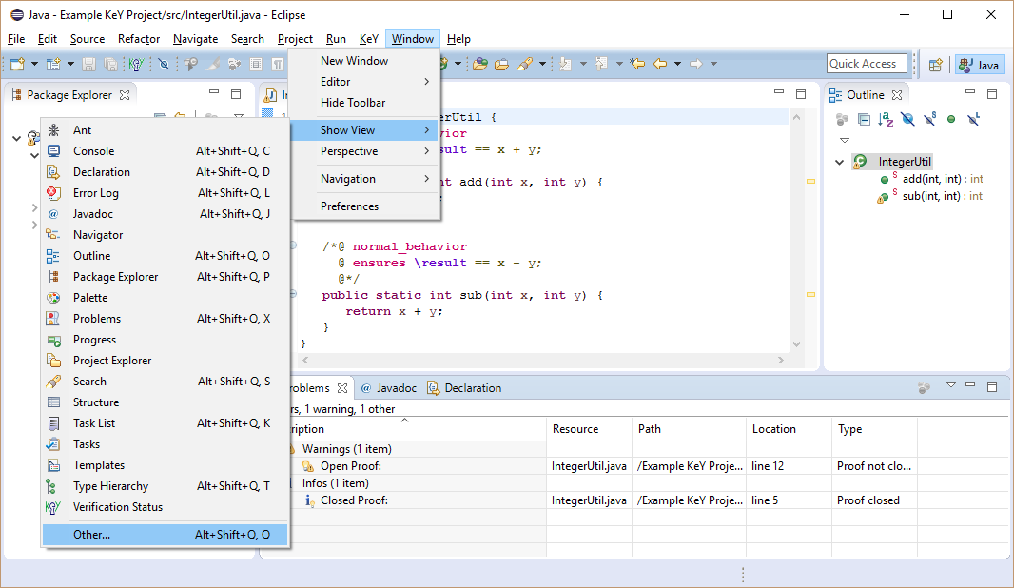
Task: Maximize the editor area
Action: 801,94
